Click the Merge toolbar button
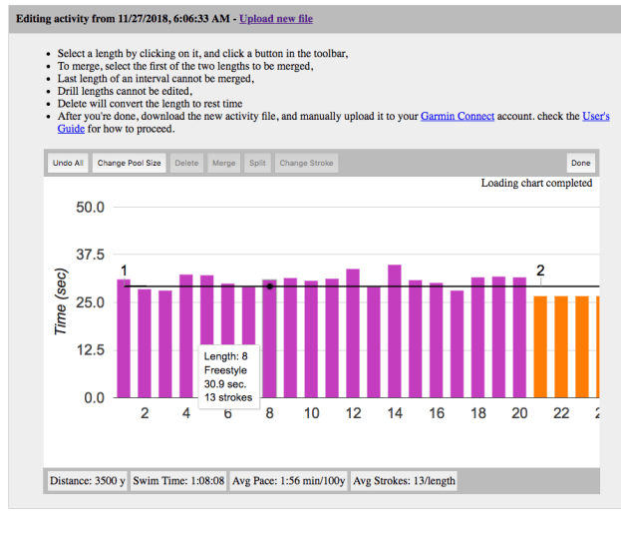621x538 pixels. pyautogui.click(x=223, y=163)
